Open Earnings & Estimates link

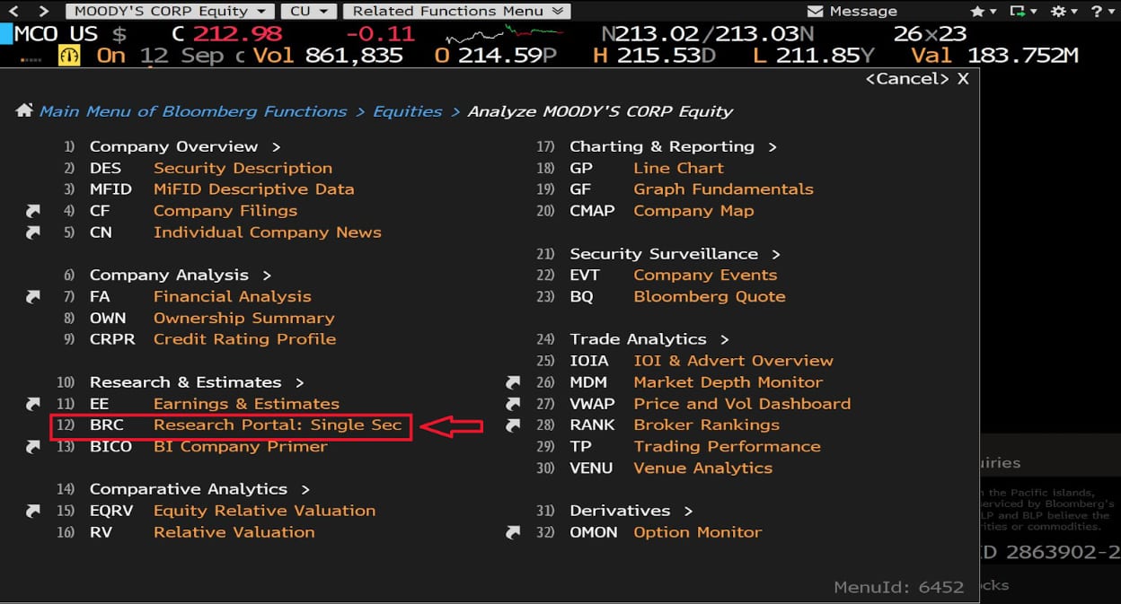tap(247, 404)
